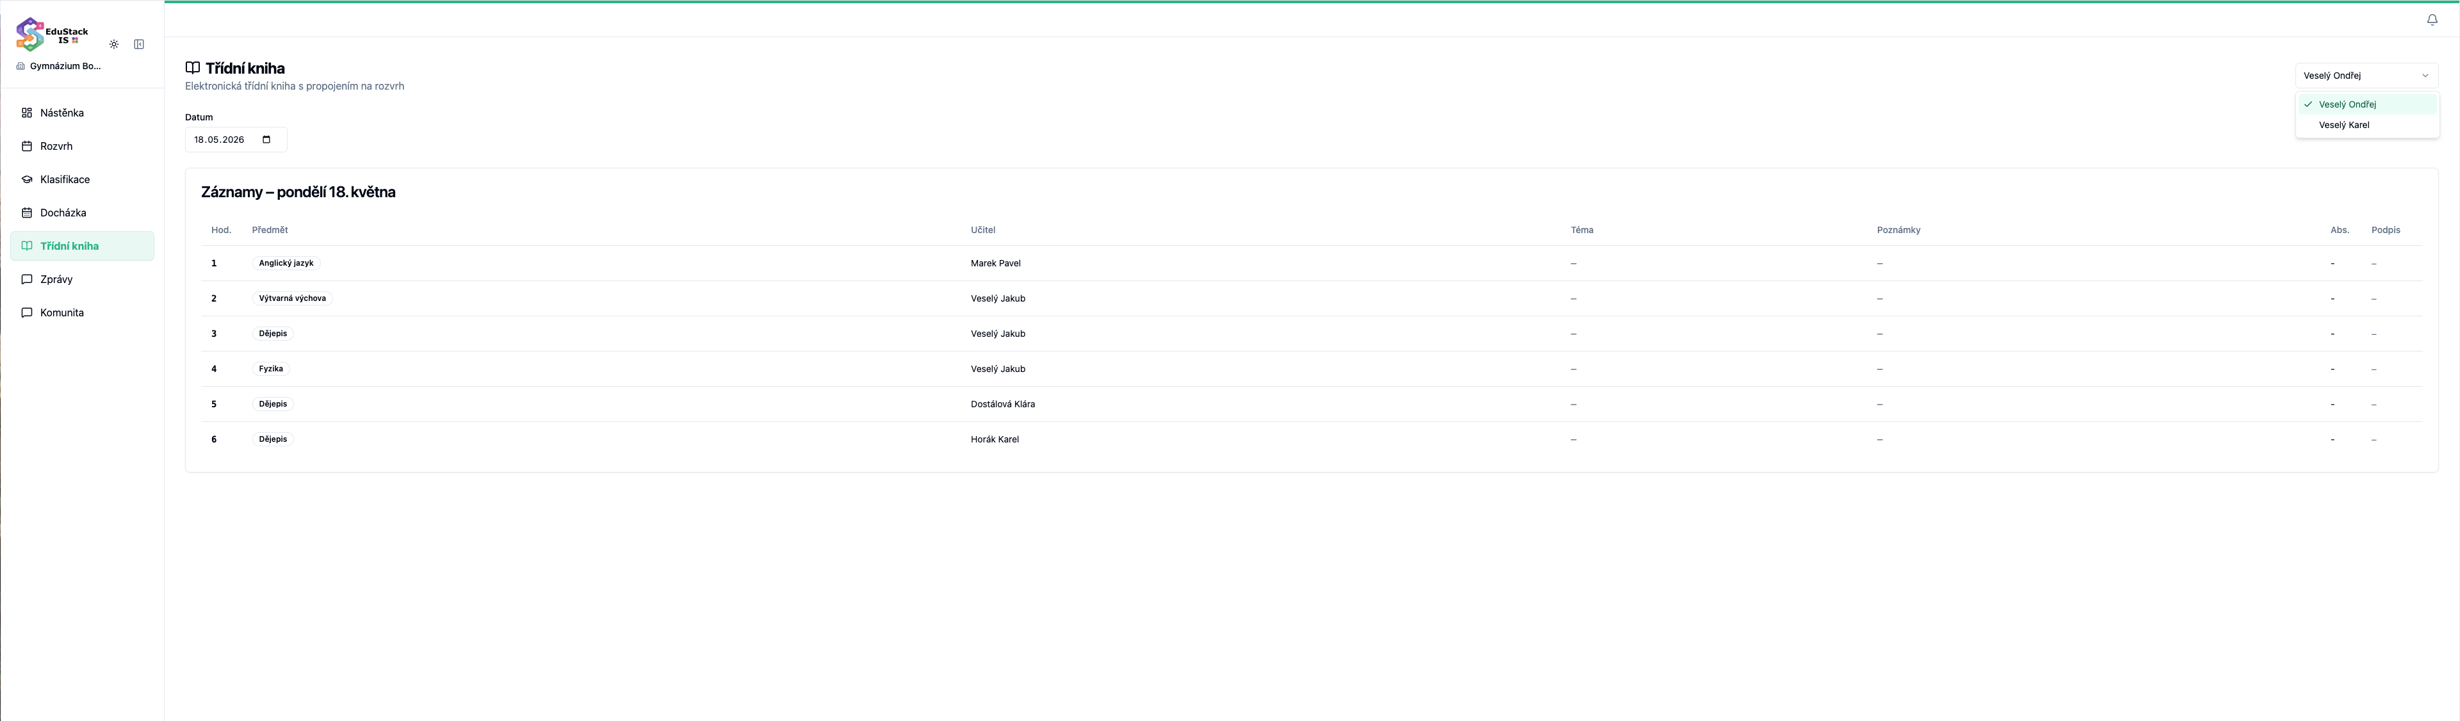Screen dimensions: 2460x721
Task: Open Nástěnka in the sidebar
Action: click(82, 113)
